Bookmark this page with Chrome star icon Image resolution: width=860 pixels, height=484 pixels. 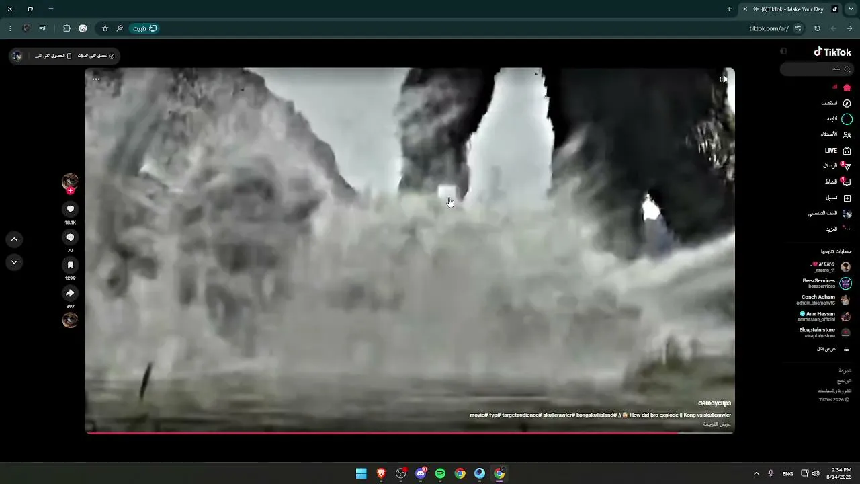105,28
